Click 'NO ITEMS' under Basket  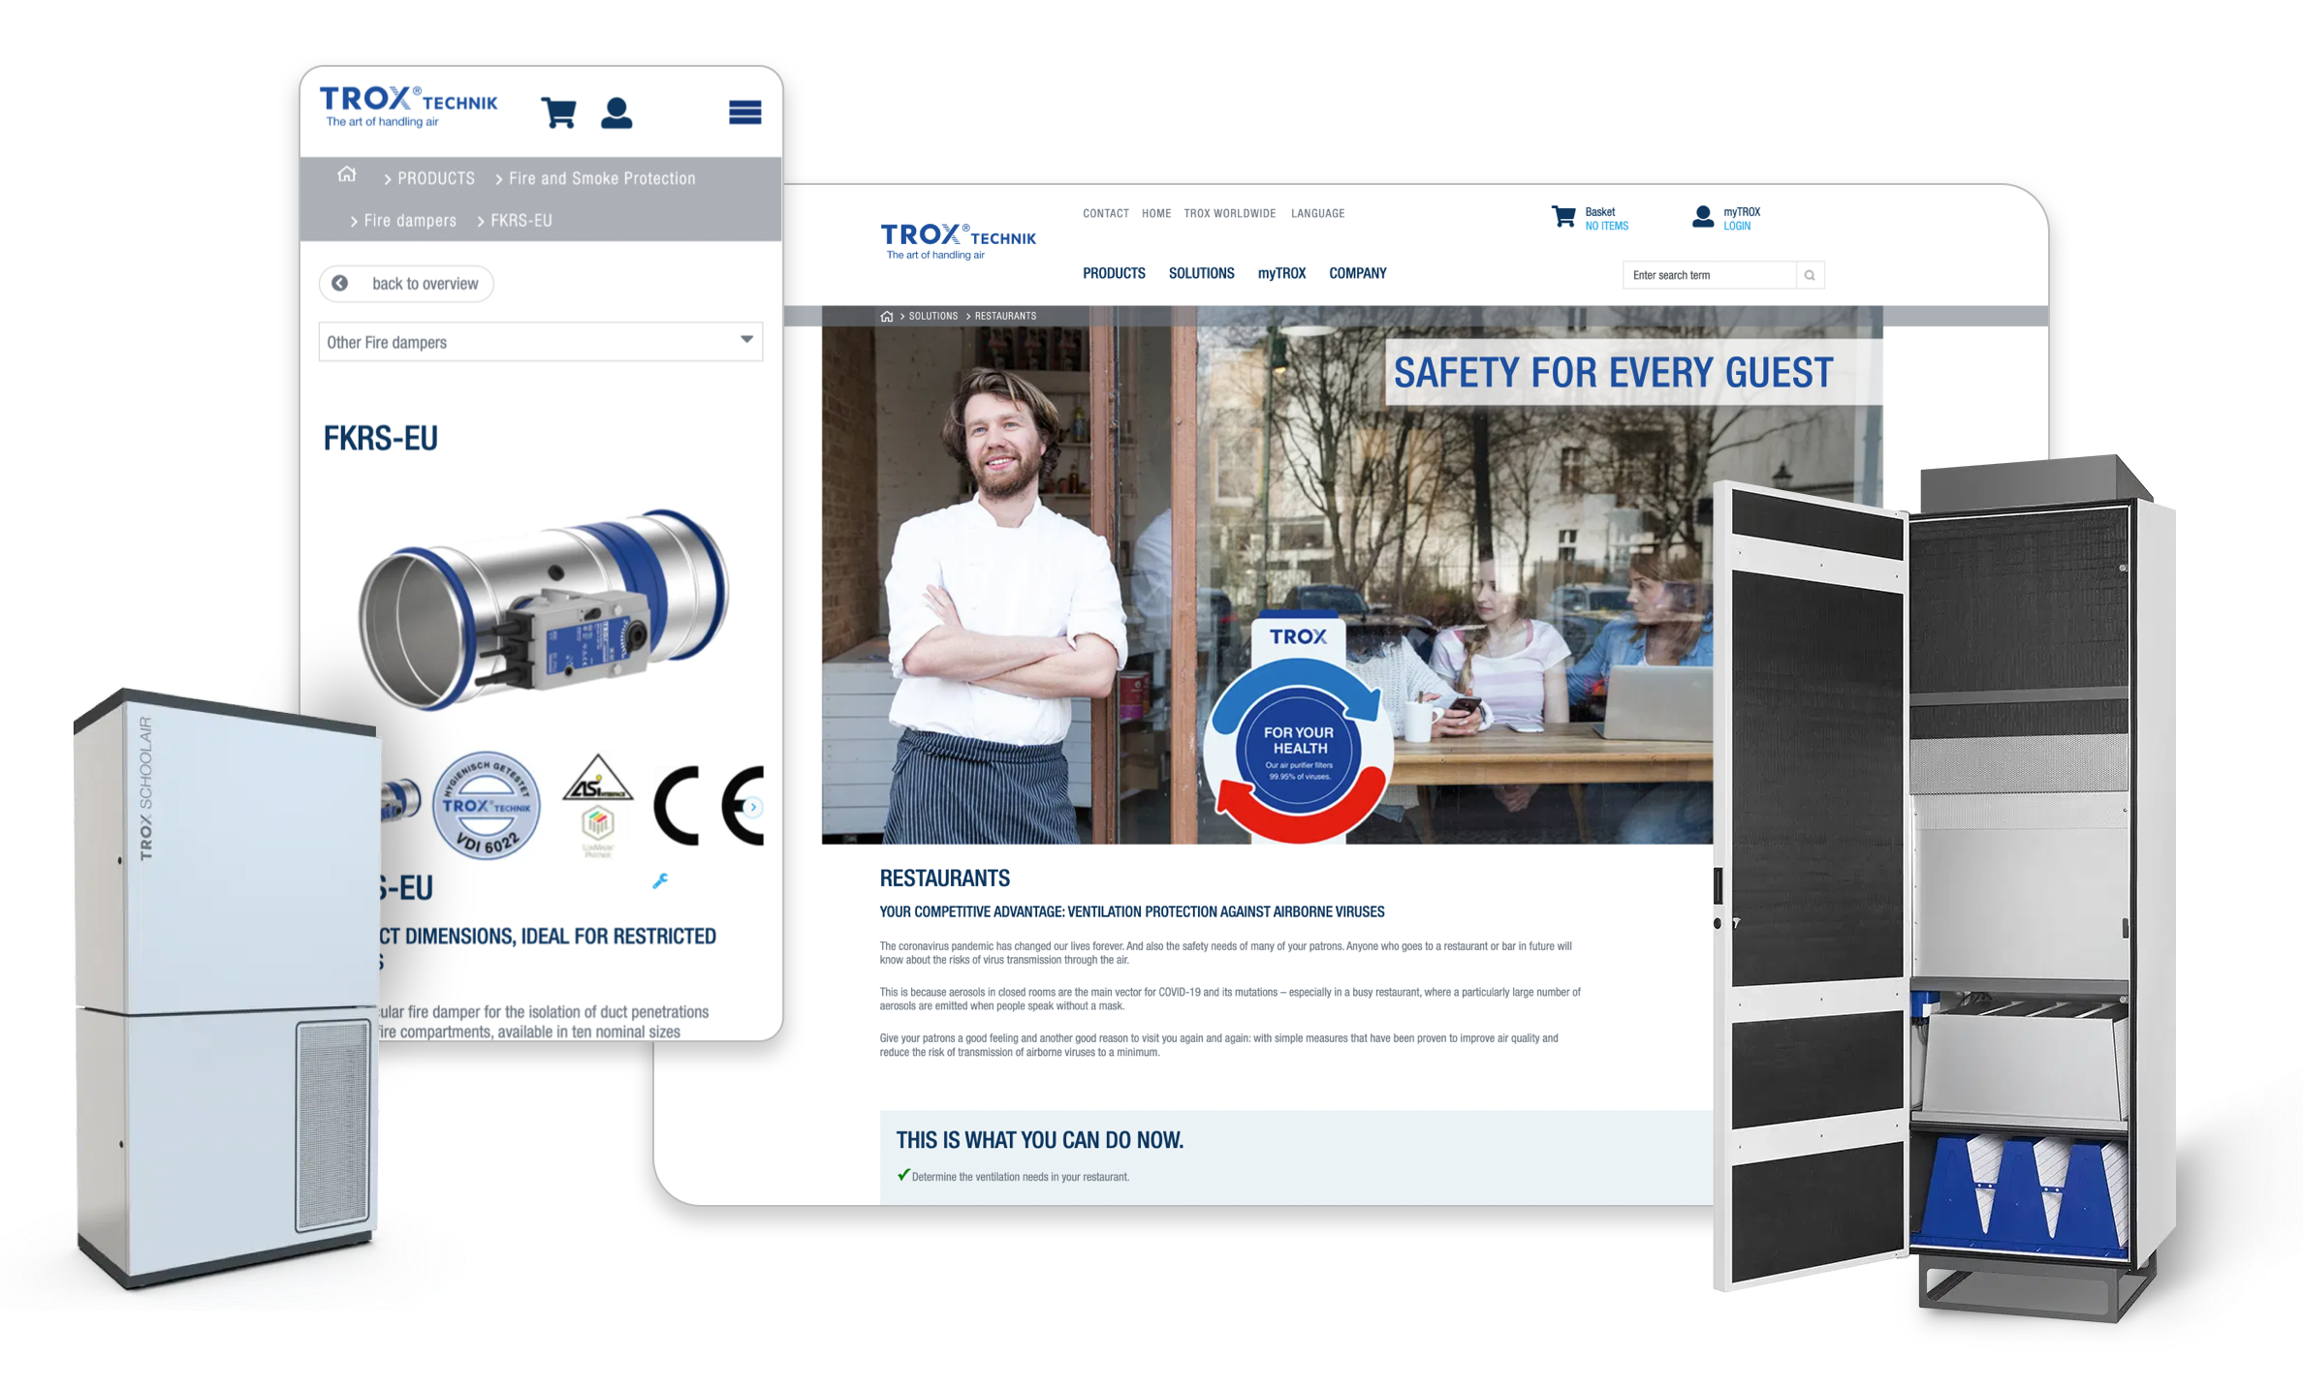(1607, 227)
